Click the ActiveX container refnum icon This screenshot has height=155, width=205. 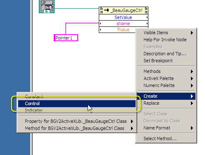47,7
